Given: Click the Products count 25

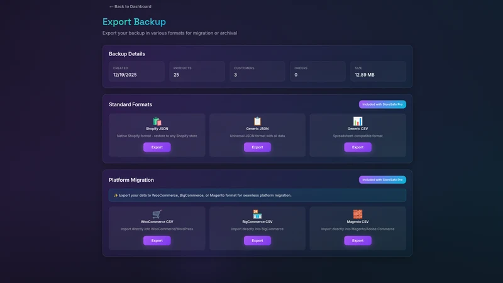Looking at the screenshot, I should pyautogui.click(x=176, y=75).
